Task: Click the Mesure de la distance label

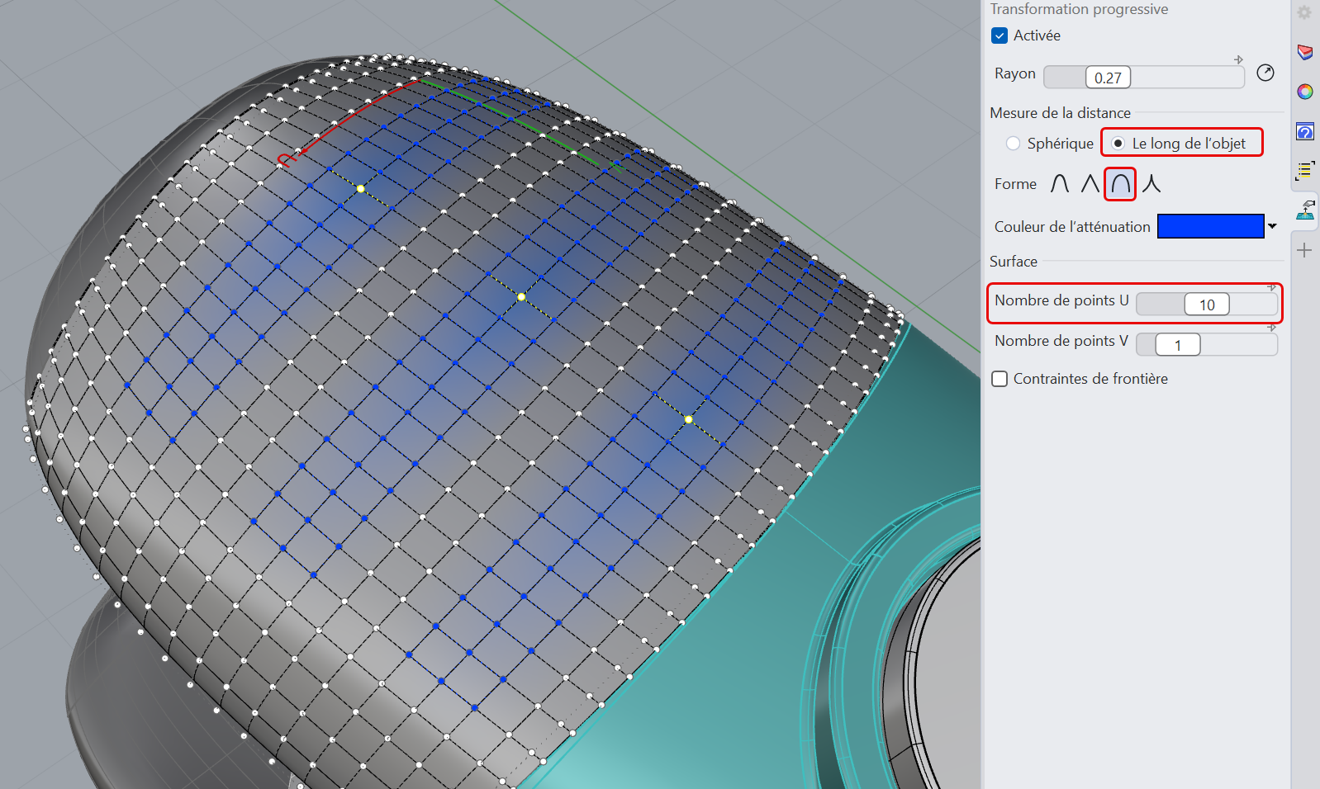Action: coord(1061,113)
